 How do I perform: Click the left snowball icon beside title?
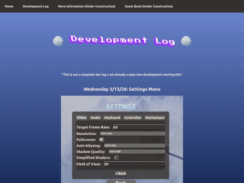[x=58, y=41]
